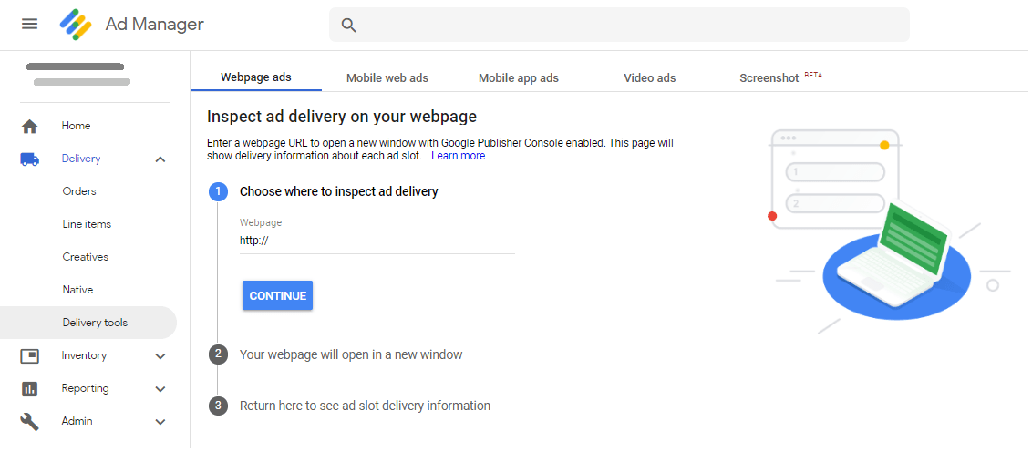This screenshot has width=1032, height=452.
Task: Click the Admin wrench icon
Action: click(x=29, y=421)
